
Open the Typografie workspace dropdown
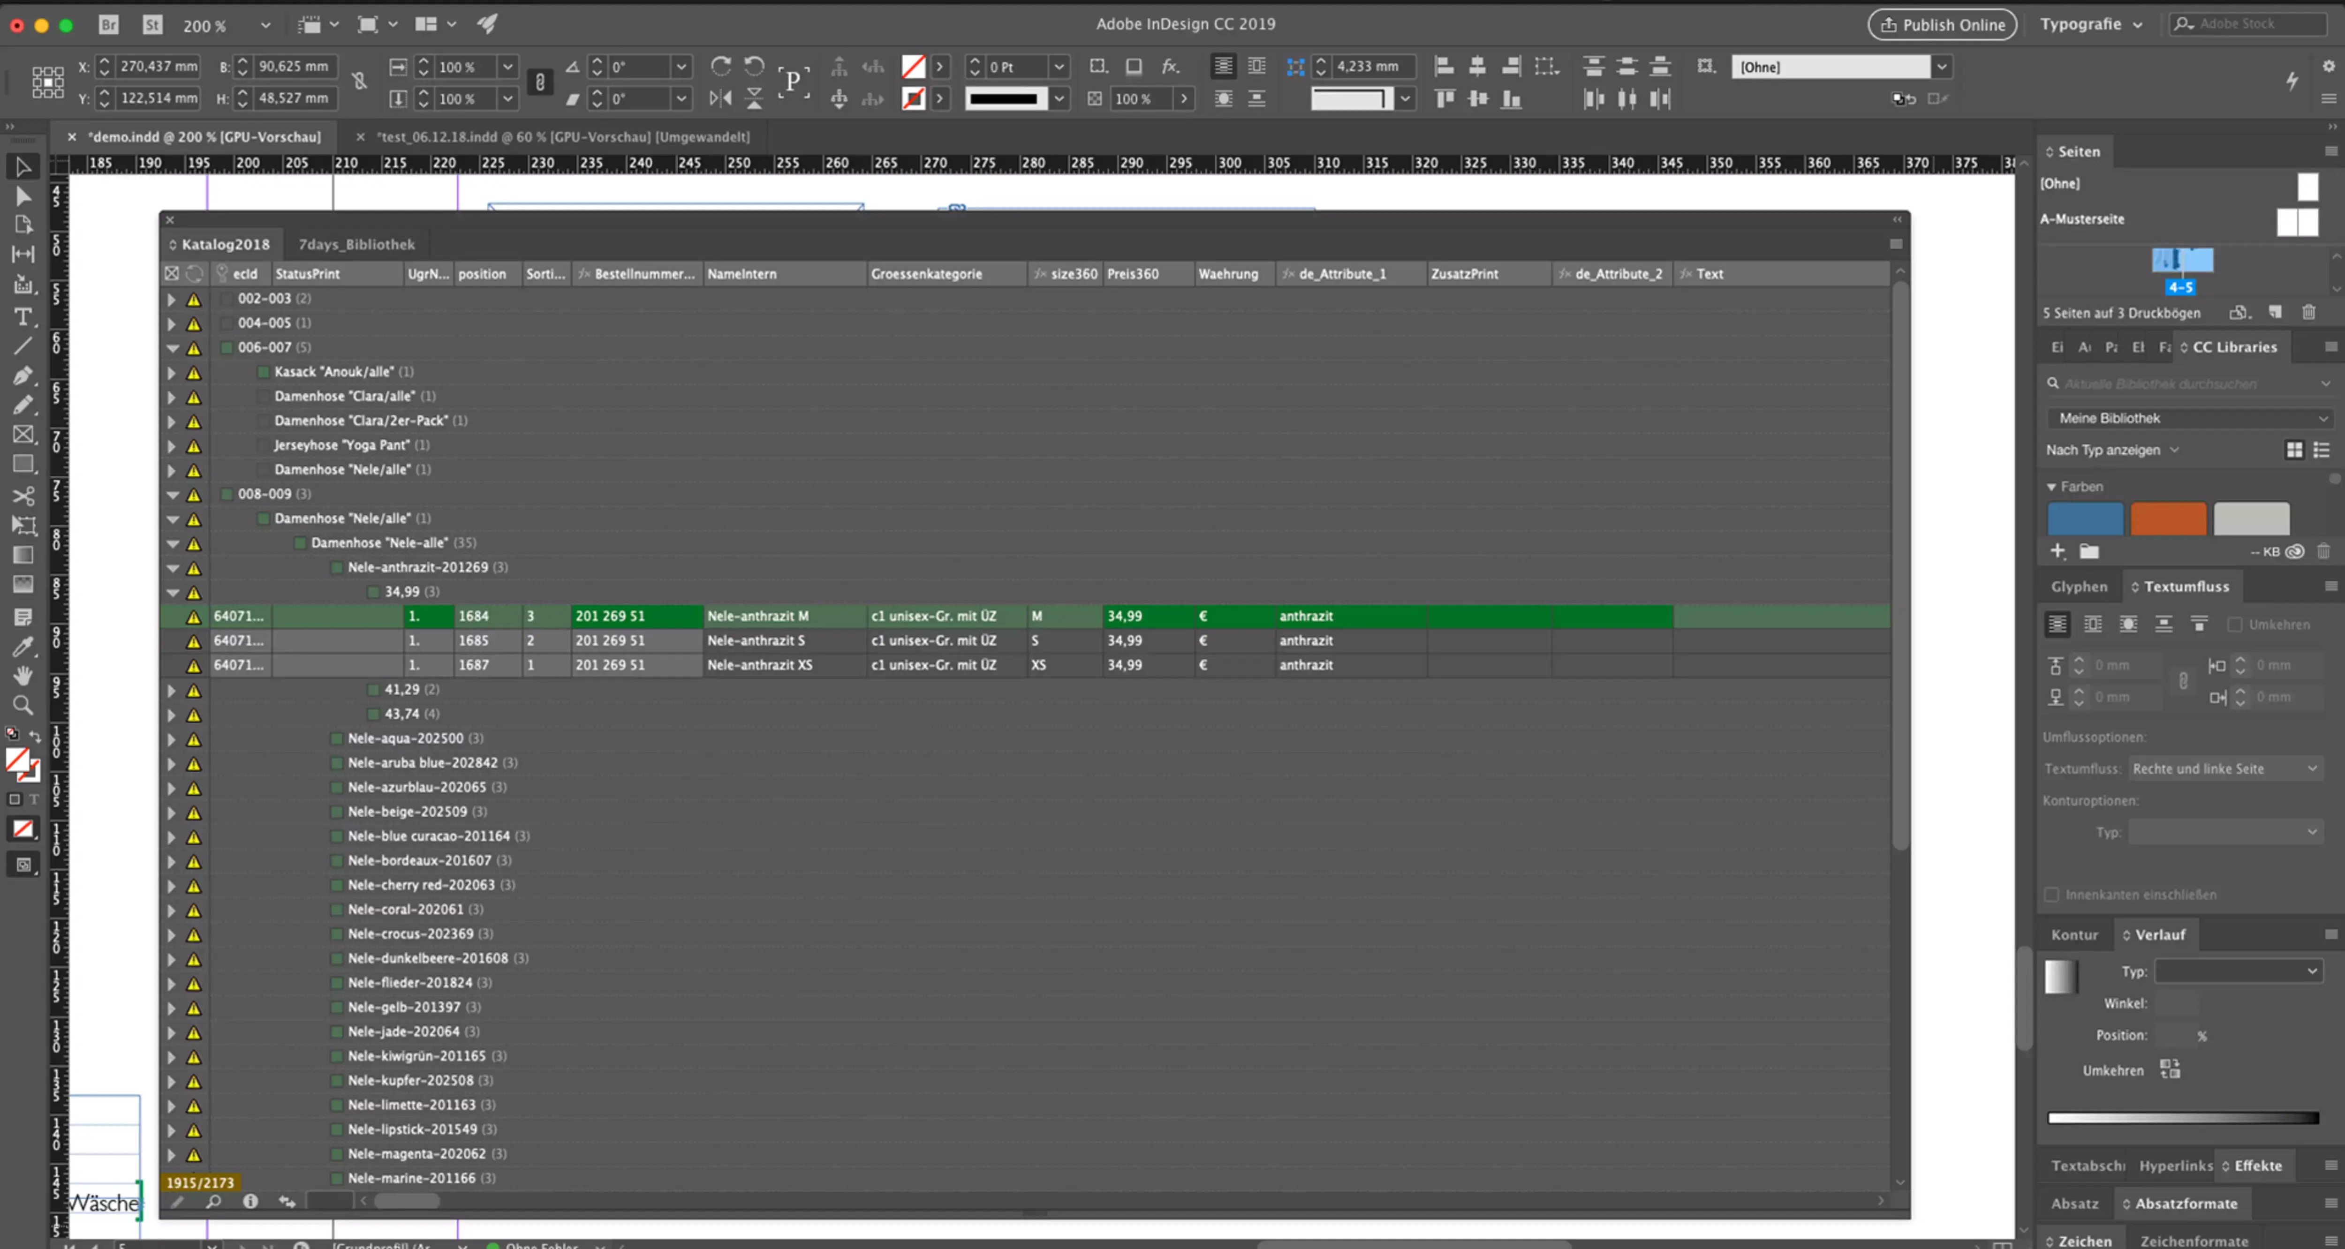tap(2091, 24)
